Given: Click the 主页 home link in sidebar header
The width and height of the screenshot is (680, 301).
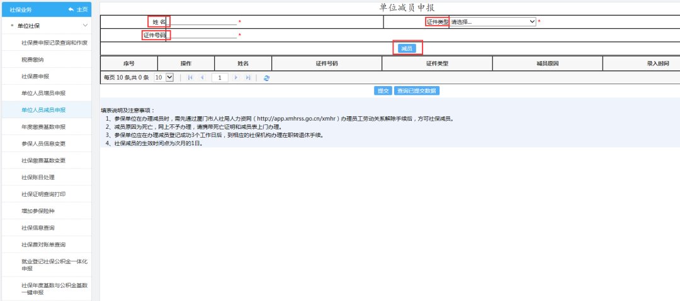Looking at the screenshot, I should tap(78, 9).
